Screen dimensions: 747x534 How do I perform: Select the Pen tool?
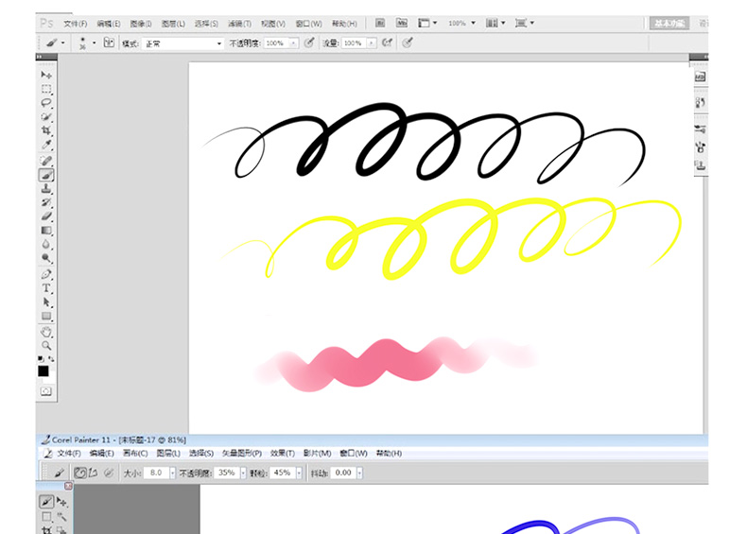coord(45,273)
